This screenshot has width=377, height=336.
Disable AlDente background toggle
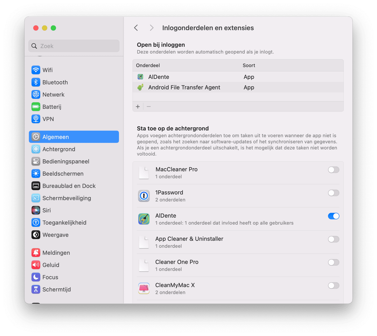[334, 216]
